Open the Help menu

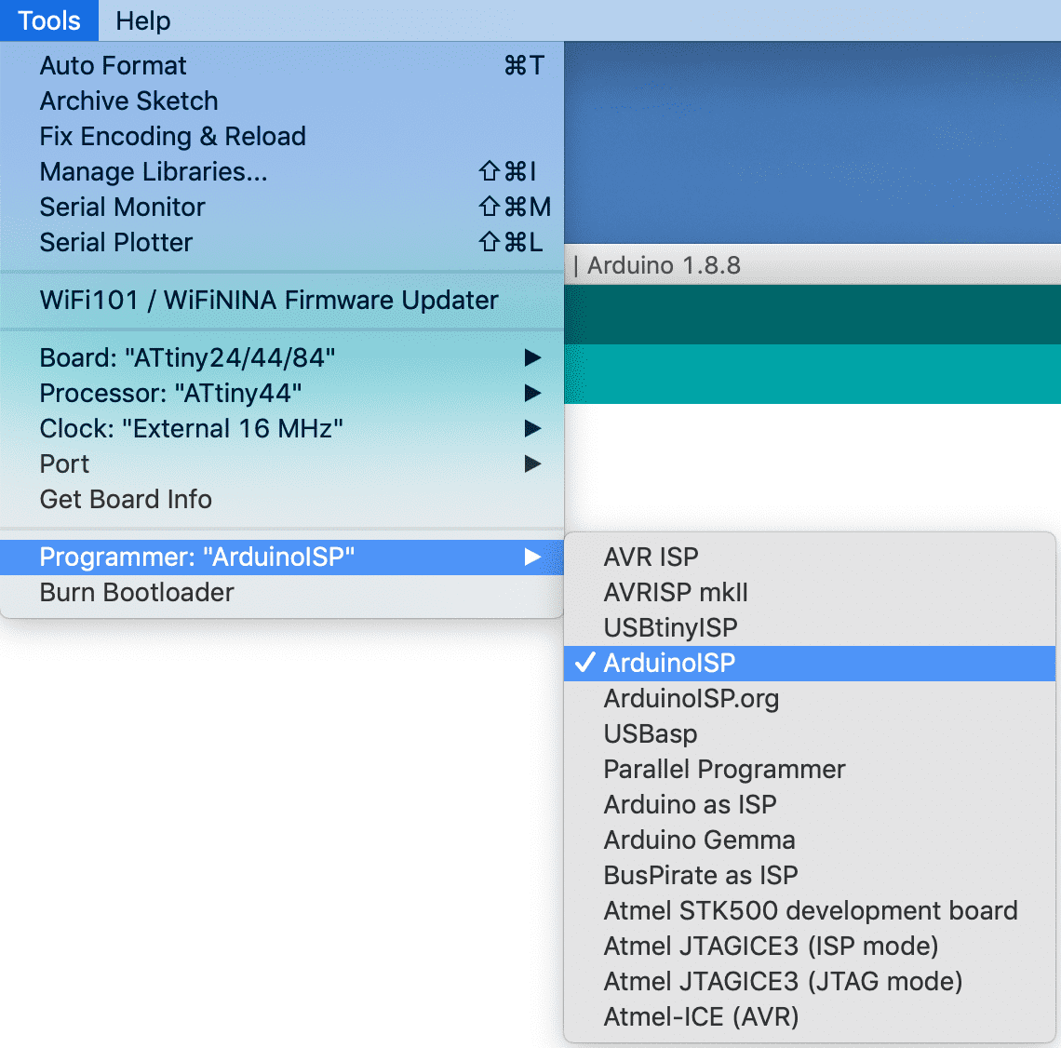[143, 20]
